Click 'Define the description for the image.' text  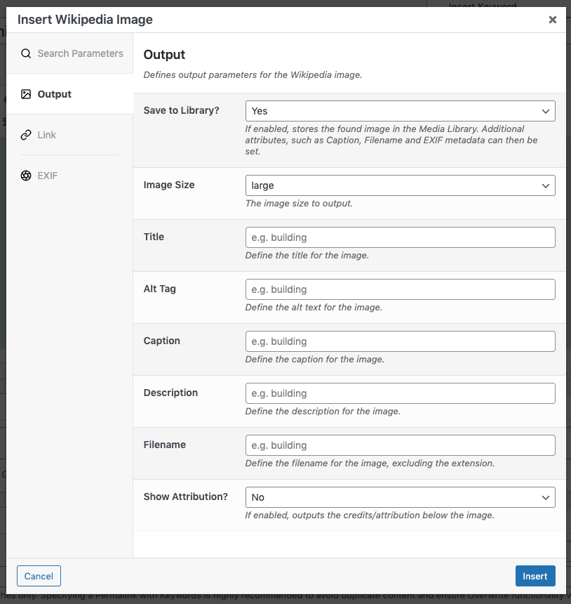[x=323, y=412]
